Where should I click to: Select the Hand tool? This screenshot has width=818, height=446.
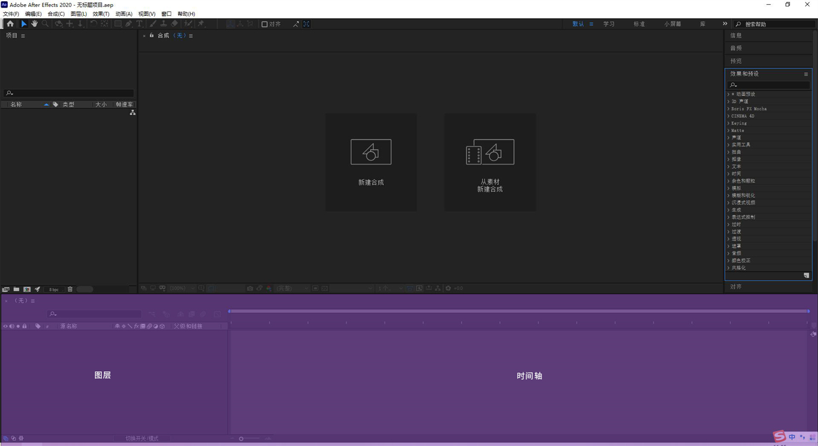click(x=34, y=24)
